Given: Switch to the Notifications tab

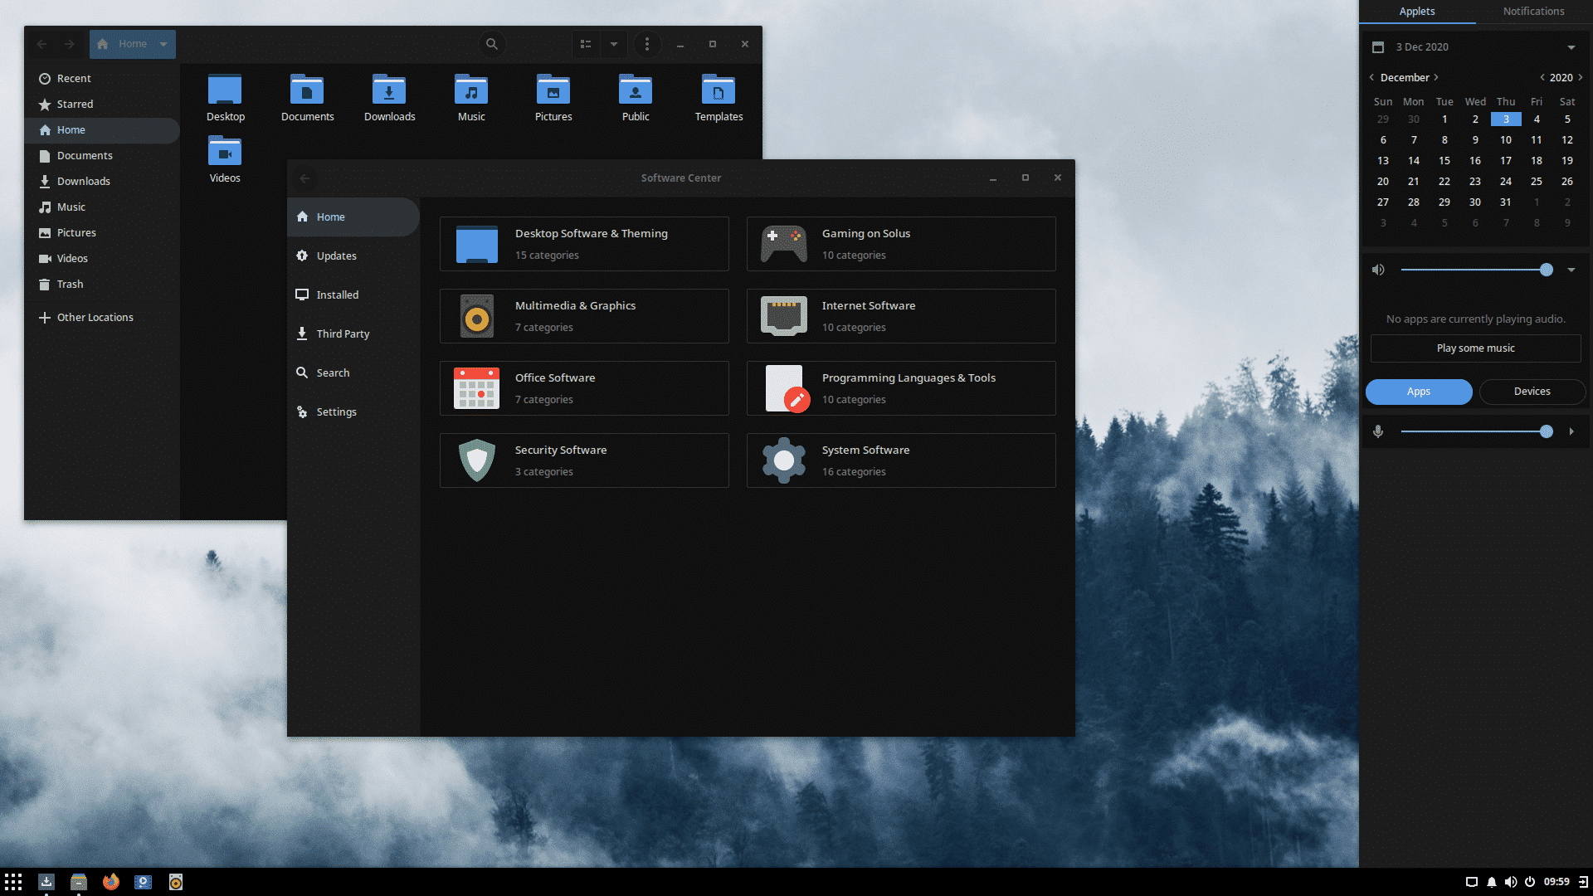Looking at the screenshot, I should pos(1533,12).
